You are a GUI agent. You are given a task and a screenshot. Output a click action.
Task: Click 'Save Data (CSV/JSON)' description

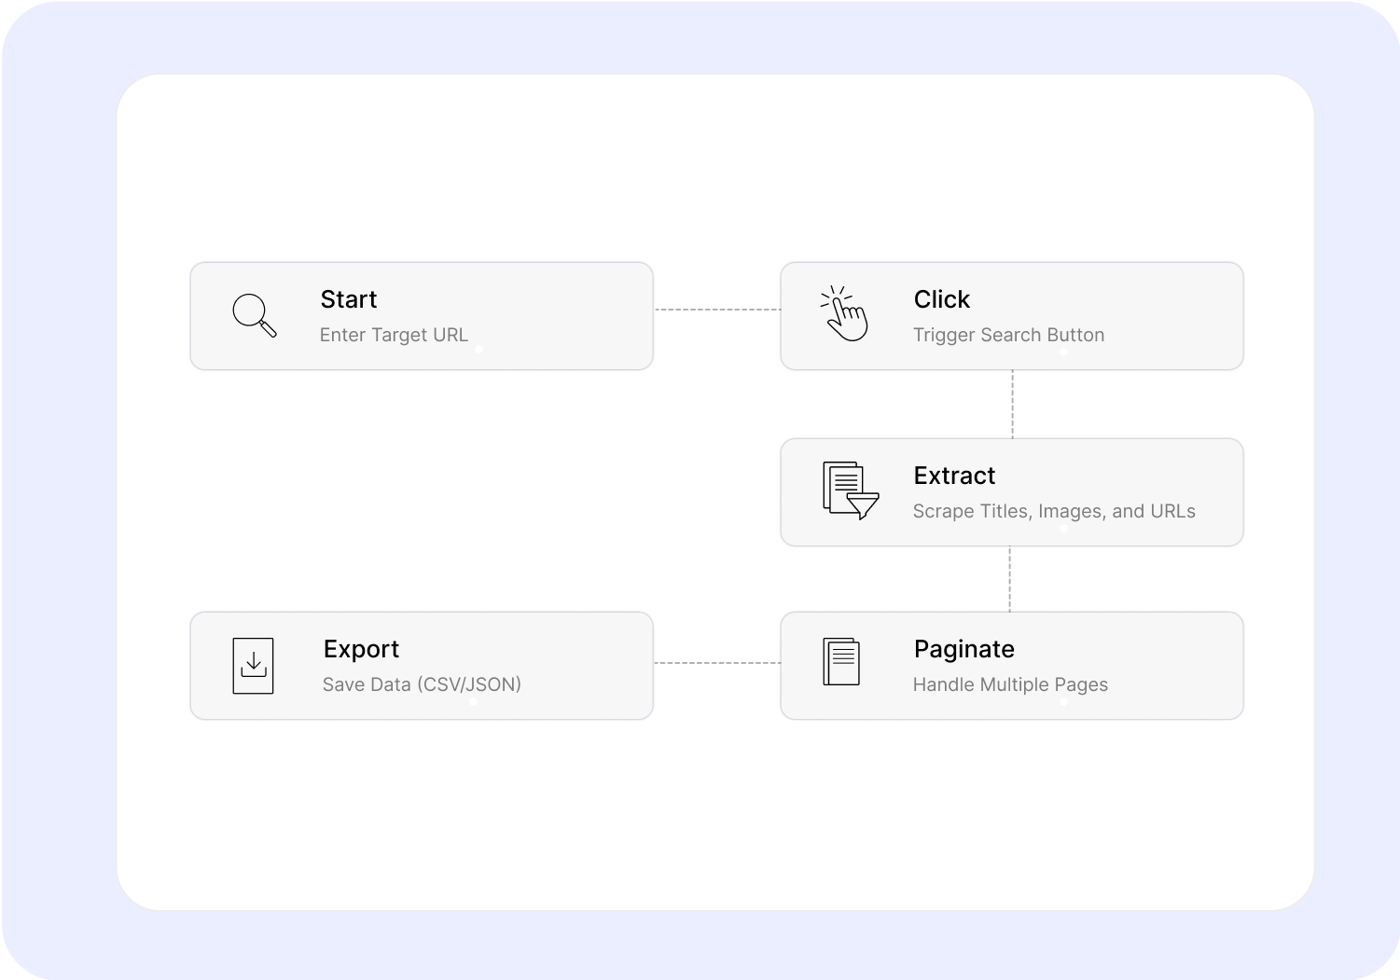[x=422, y=684]
